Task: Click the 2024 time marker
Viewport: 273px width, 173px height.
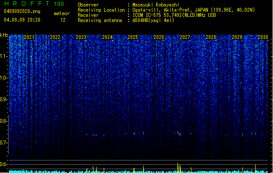Action: (x=107, y=37)
